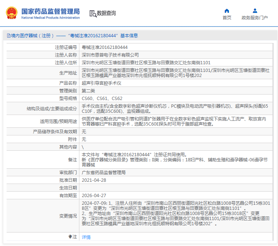The height and width of the screenshot is (246, 278).
Task: Open the 数据查询 search document icon
Action: coord(93,14)
